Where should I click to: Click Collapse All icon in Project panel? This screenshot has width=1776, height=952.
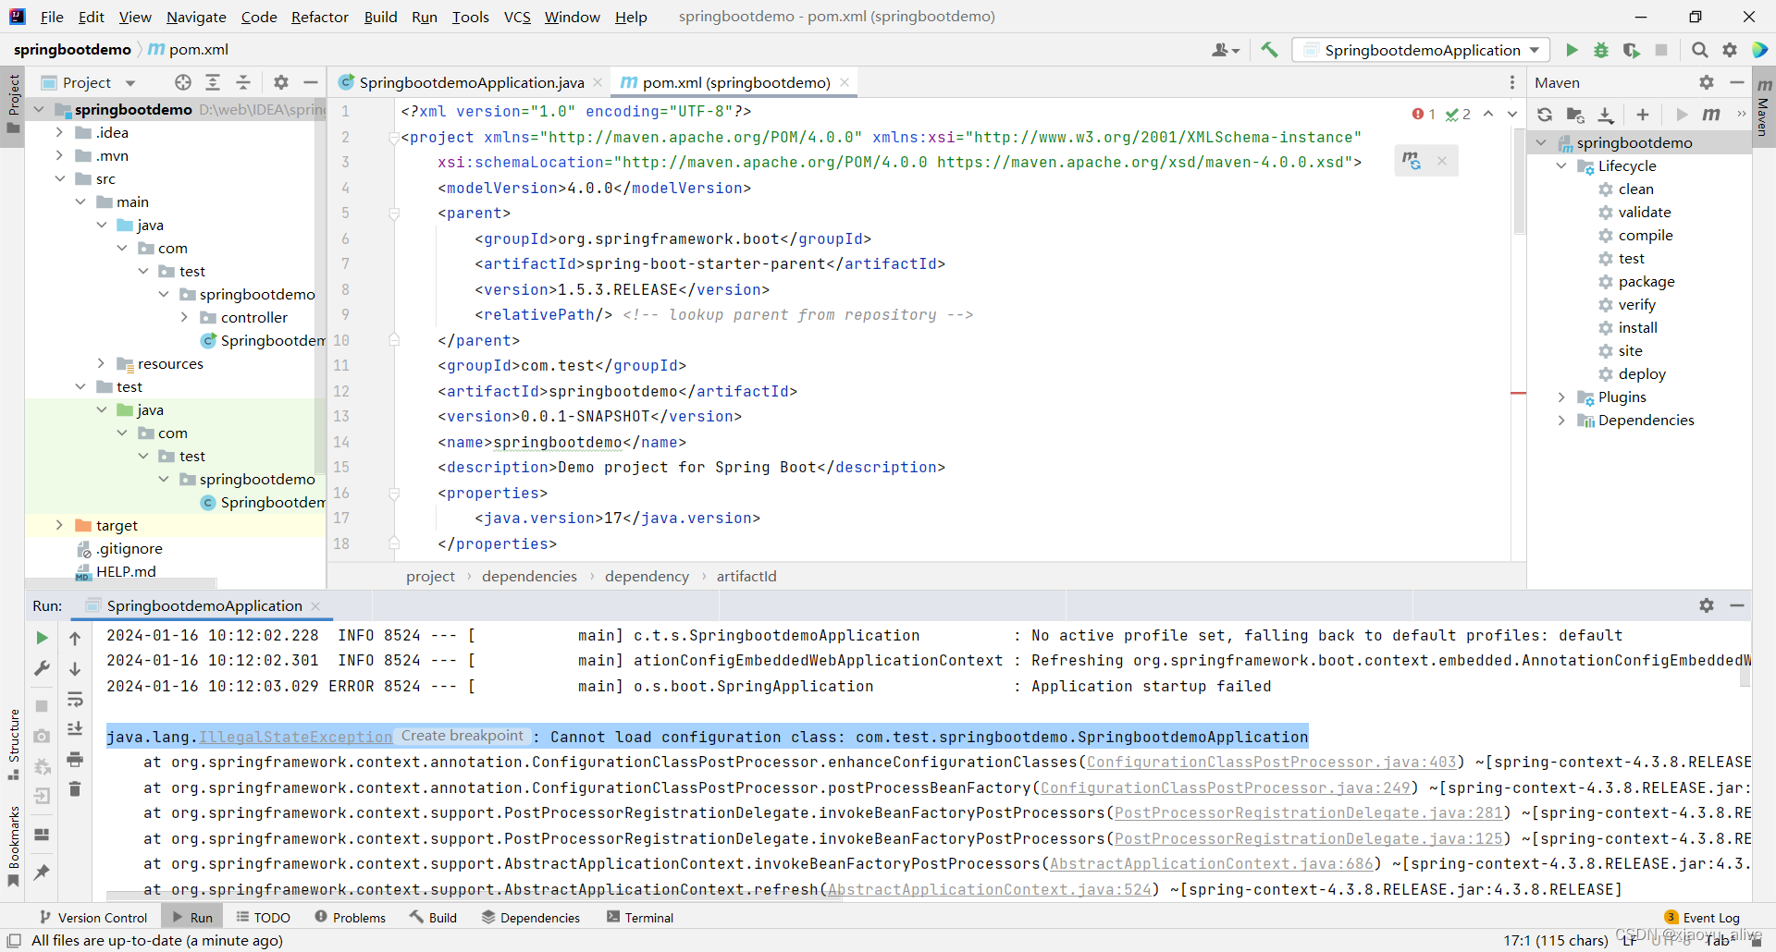243,82
